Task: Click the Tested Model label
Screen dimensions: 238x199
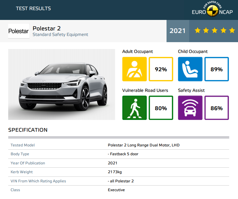Action: [23, 145]
